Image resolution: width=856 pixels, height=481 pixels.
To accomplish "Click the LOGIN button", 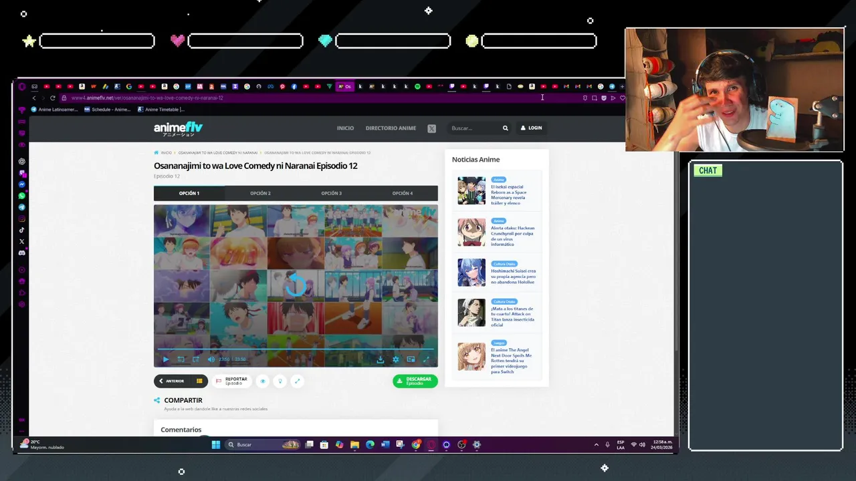I will point(532,128).
